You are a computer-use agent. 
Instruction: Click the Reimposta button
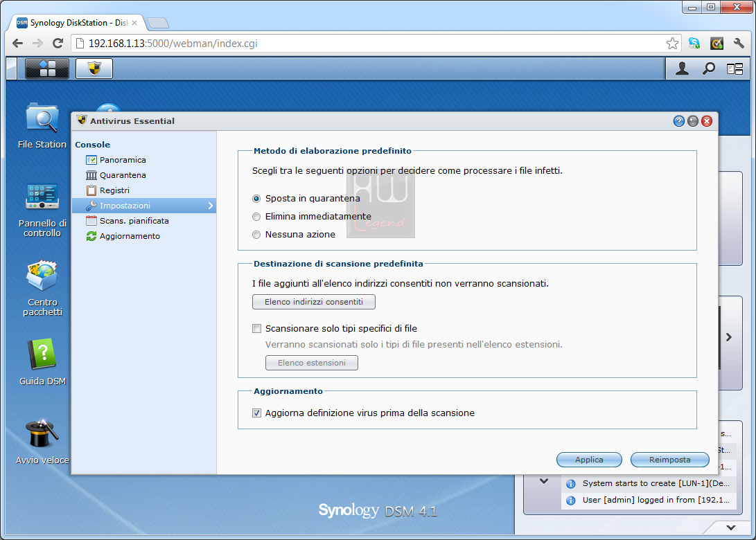(669, 460)
